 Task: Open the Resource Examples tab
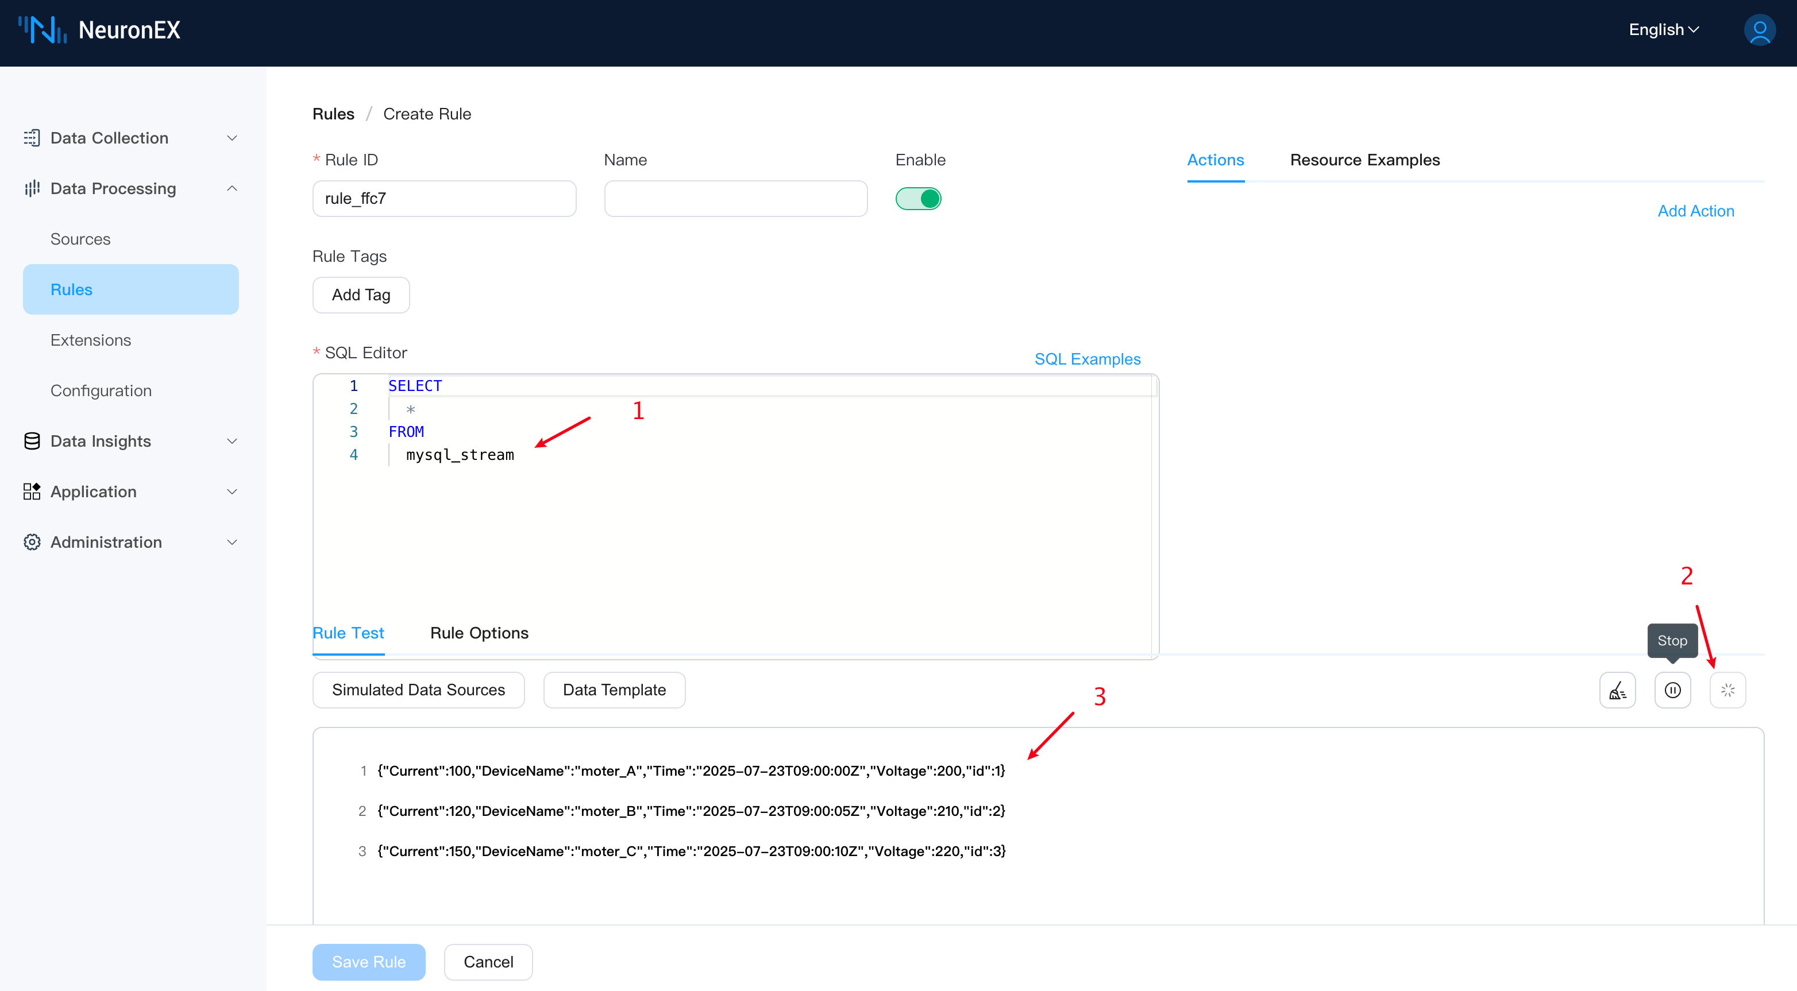[1364, 160]
